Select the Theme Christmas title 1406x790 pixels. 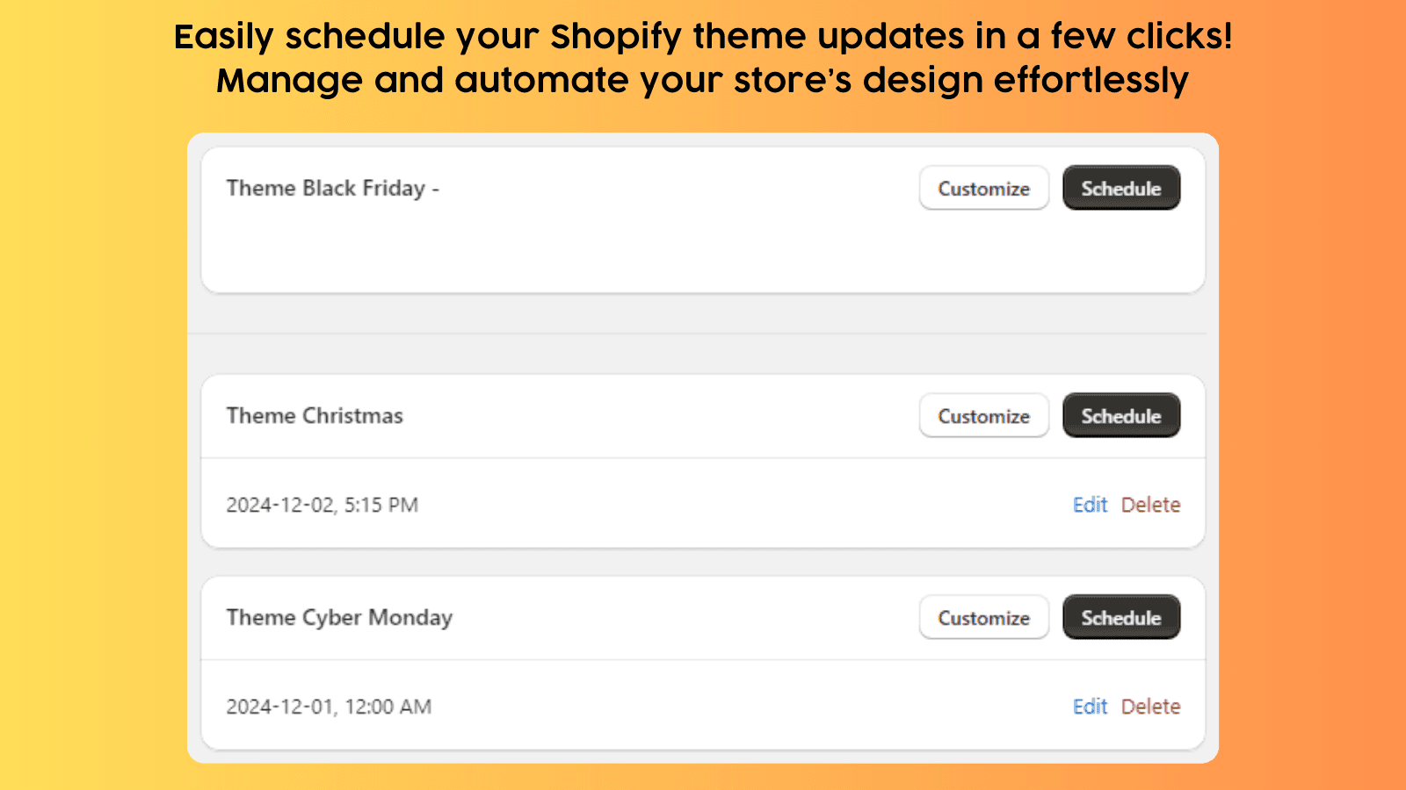click(x=315, y=415)
